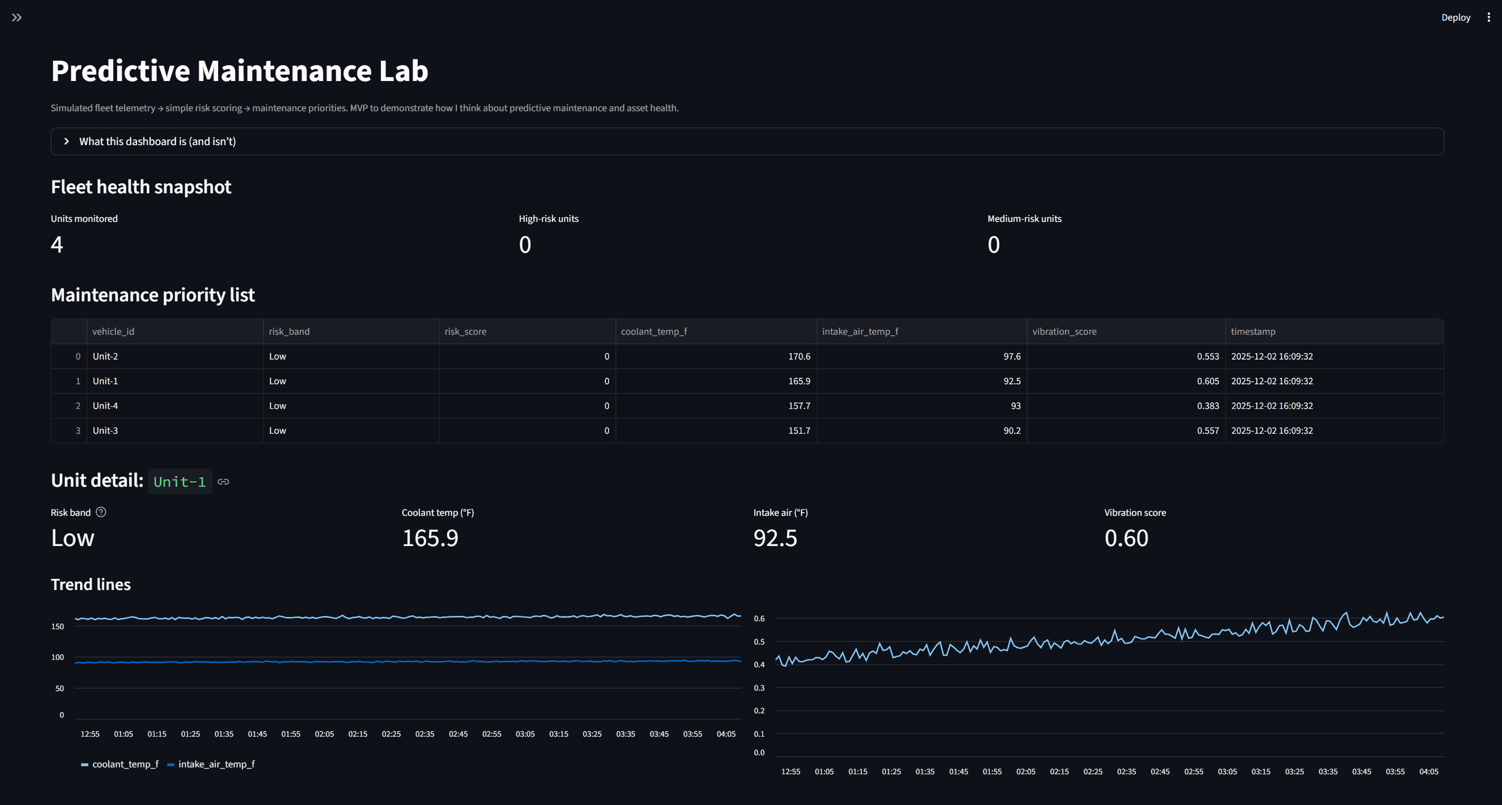Click the vibration_score column header

point(1064,331)
